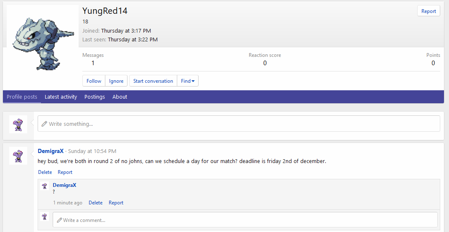Click the 'Sunday at 10:54 PM' timestamp
Viewport: 449px width, 232px height.
(x=92, y=151)
